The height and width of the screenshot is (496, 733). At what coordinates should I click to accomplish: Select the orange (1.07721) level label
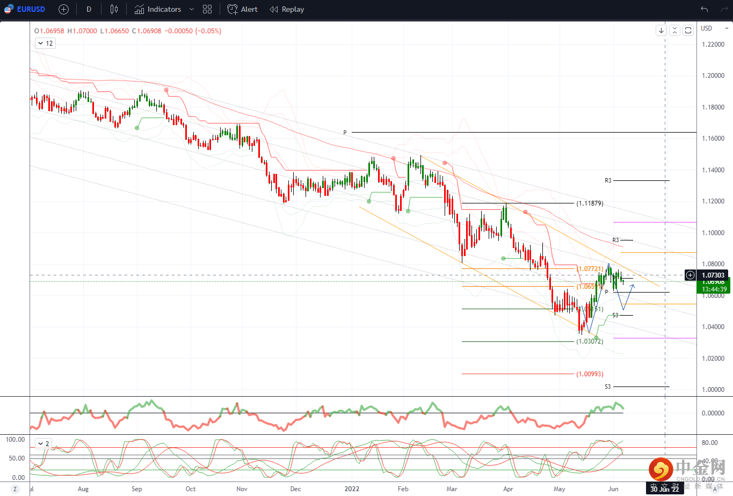point(590,269)
